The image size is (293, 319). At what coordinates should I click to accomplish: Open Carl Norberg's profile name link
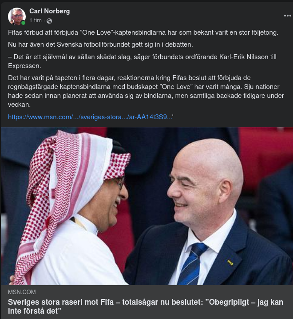point(50,11)
